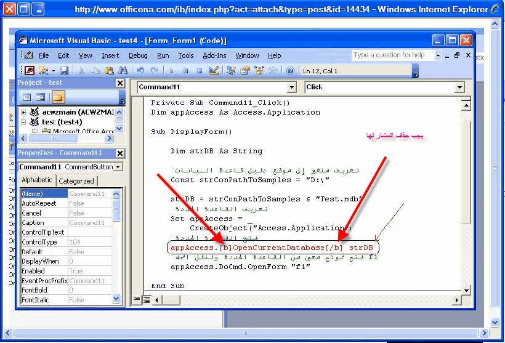Open the File menu
The image size is (505, 343).
(44, 55)
